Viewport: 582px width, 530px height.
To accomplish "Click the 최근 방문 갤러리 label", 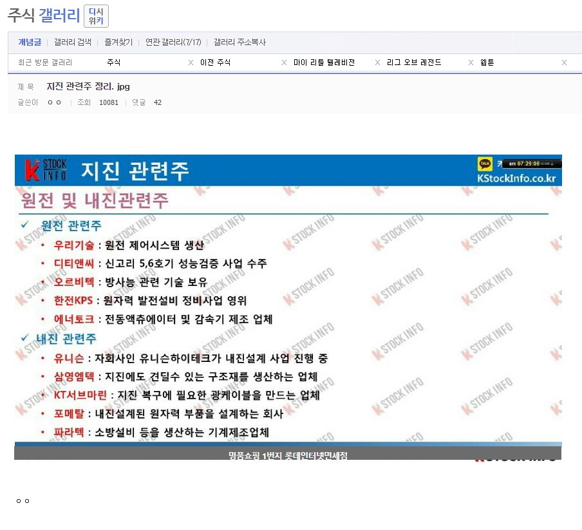I will pyautogui.click(x=45, y=62).
